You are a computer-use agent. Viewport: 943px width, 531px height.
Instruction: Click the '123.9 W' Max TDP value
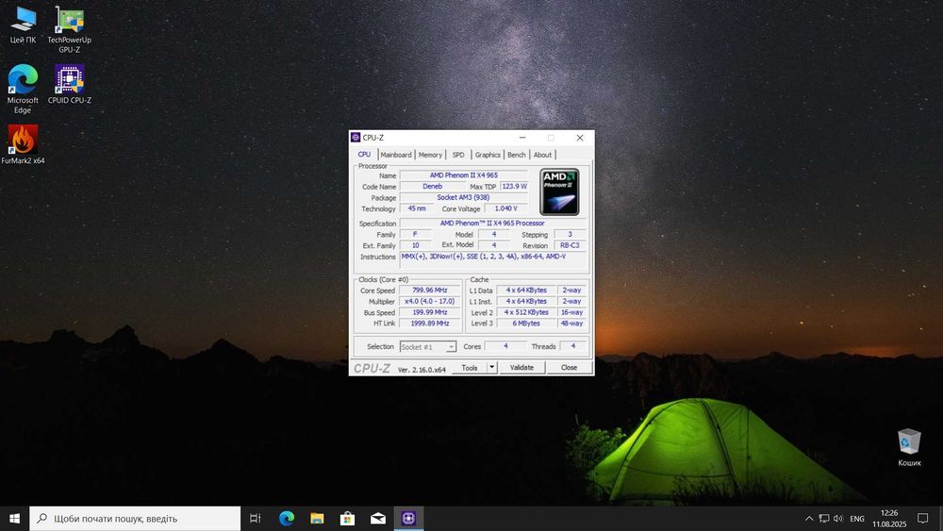[514, 187]
